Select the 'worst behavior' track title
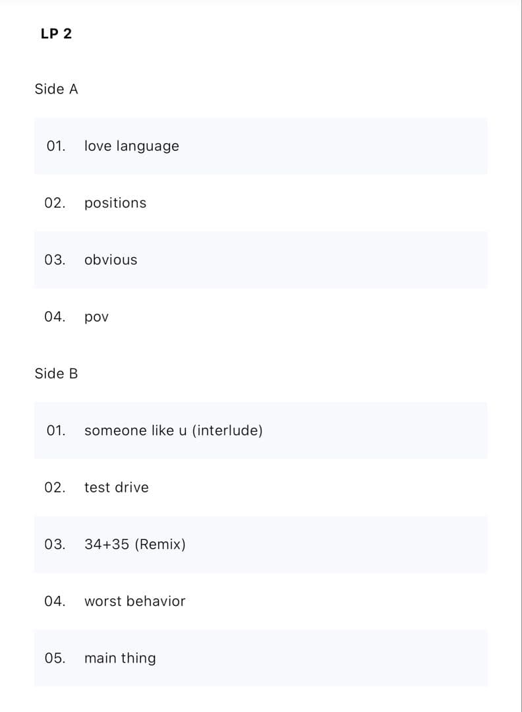Viewport: 522px width, 712px height. coord(135,601)
